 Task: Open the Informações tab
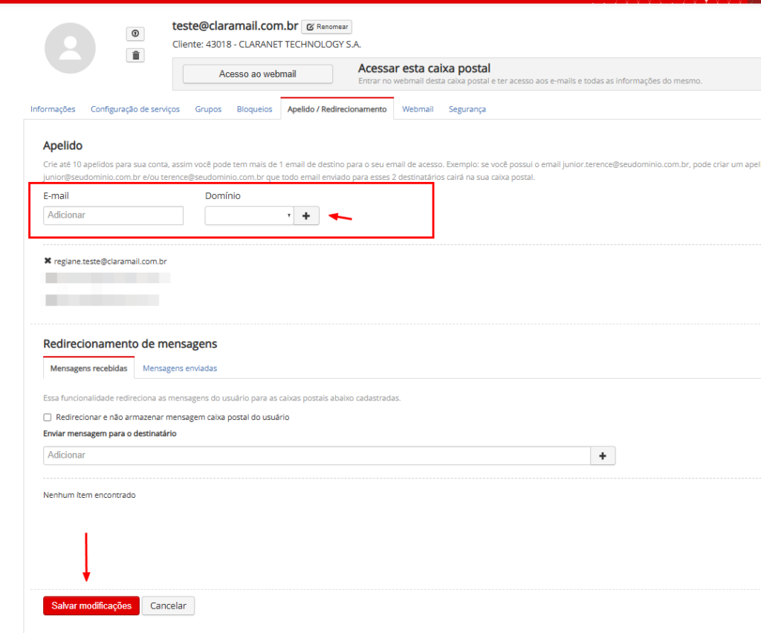click(x=53, y=109)
